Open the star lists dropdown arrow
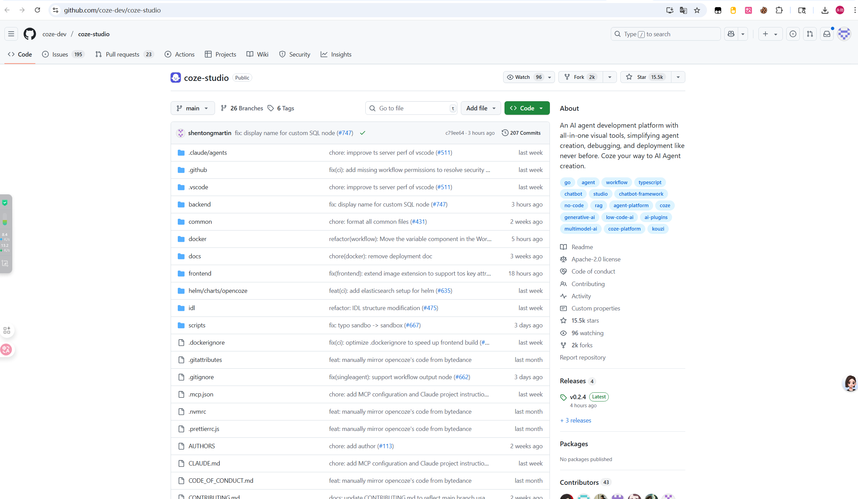 point(678,77)
